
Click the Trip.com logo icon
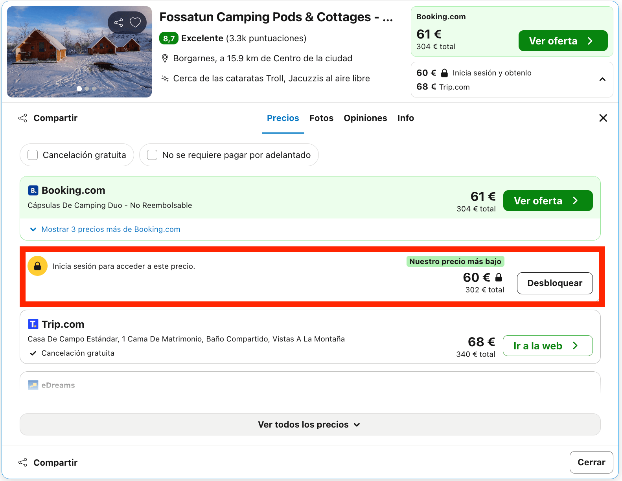click(x=33, y=324)
